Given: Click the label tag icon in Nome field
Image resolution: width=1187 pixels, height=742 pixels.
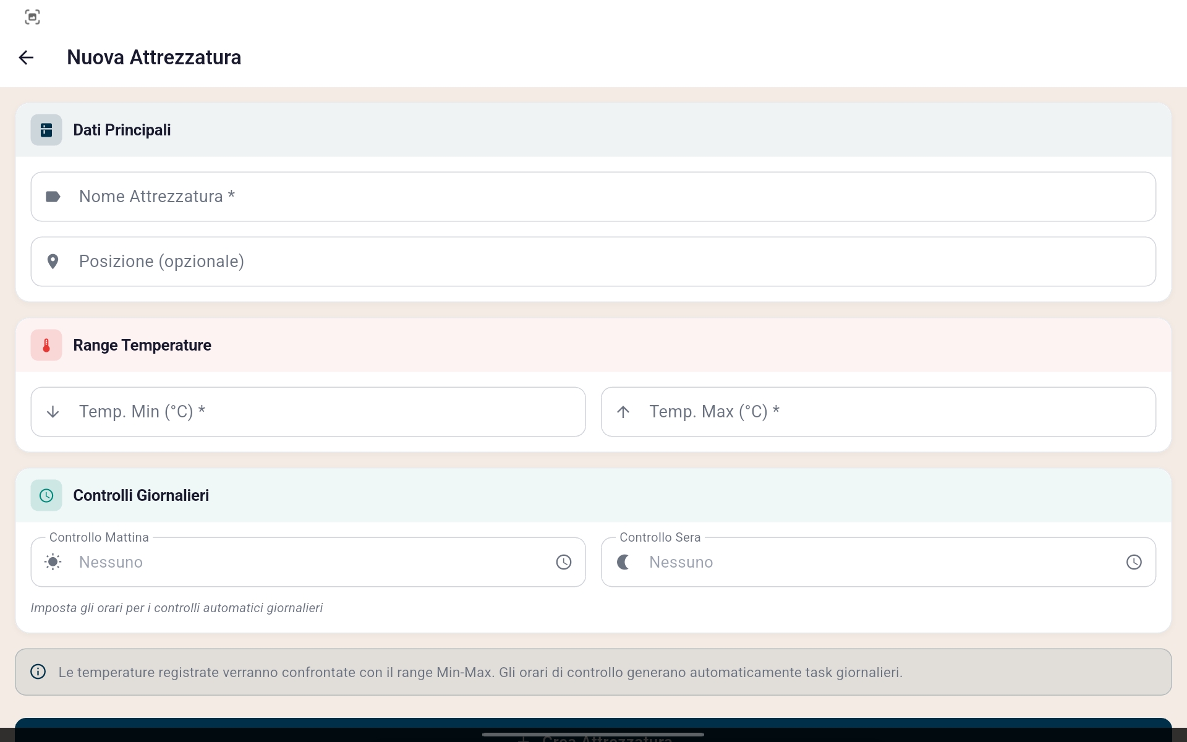Looking at the screenshot, I should [x=53, y=197].
